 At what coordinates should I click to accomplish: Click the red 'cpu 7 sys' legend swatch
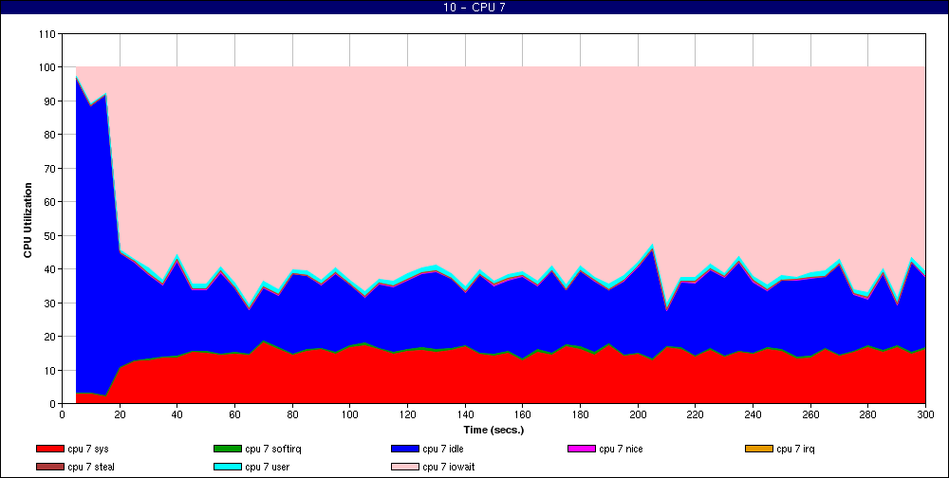[x=49, y=449]
